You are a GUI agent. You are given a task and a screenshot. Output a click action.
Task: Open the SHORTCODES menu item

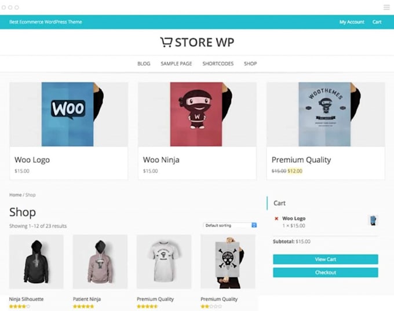pos(218,64)
